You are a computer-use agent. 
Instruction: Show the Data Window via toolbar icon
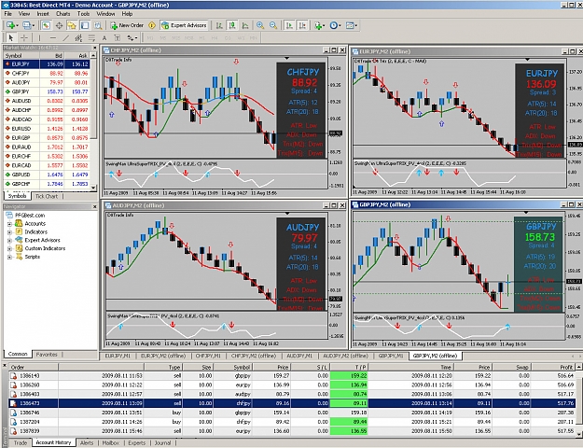59,25
